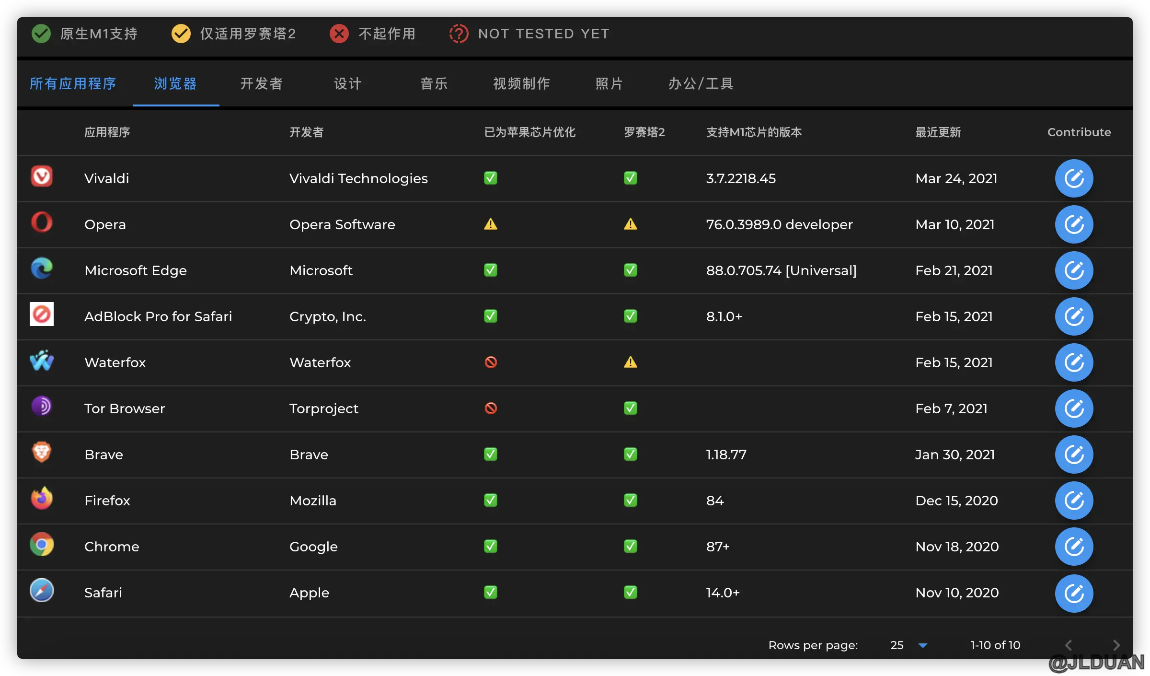Click the Chrome app icon

click(x=42, y=545)
